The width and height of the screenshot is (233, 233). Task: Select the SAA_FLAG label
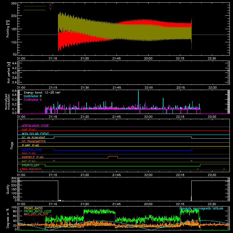point(29,153)
